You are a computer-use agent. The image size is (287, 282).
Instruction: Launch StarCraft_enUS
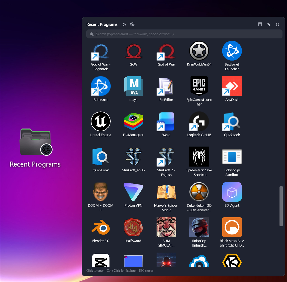133,157
